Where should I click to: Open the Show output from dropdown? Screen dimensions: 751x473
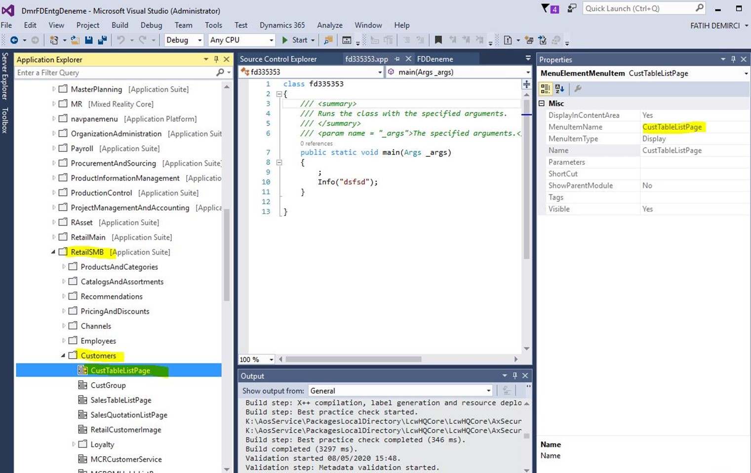(400, 391)
